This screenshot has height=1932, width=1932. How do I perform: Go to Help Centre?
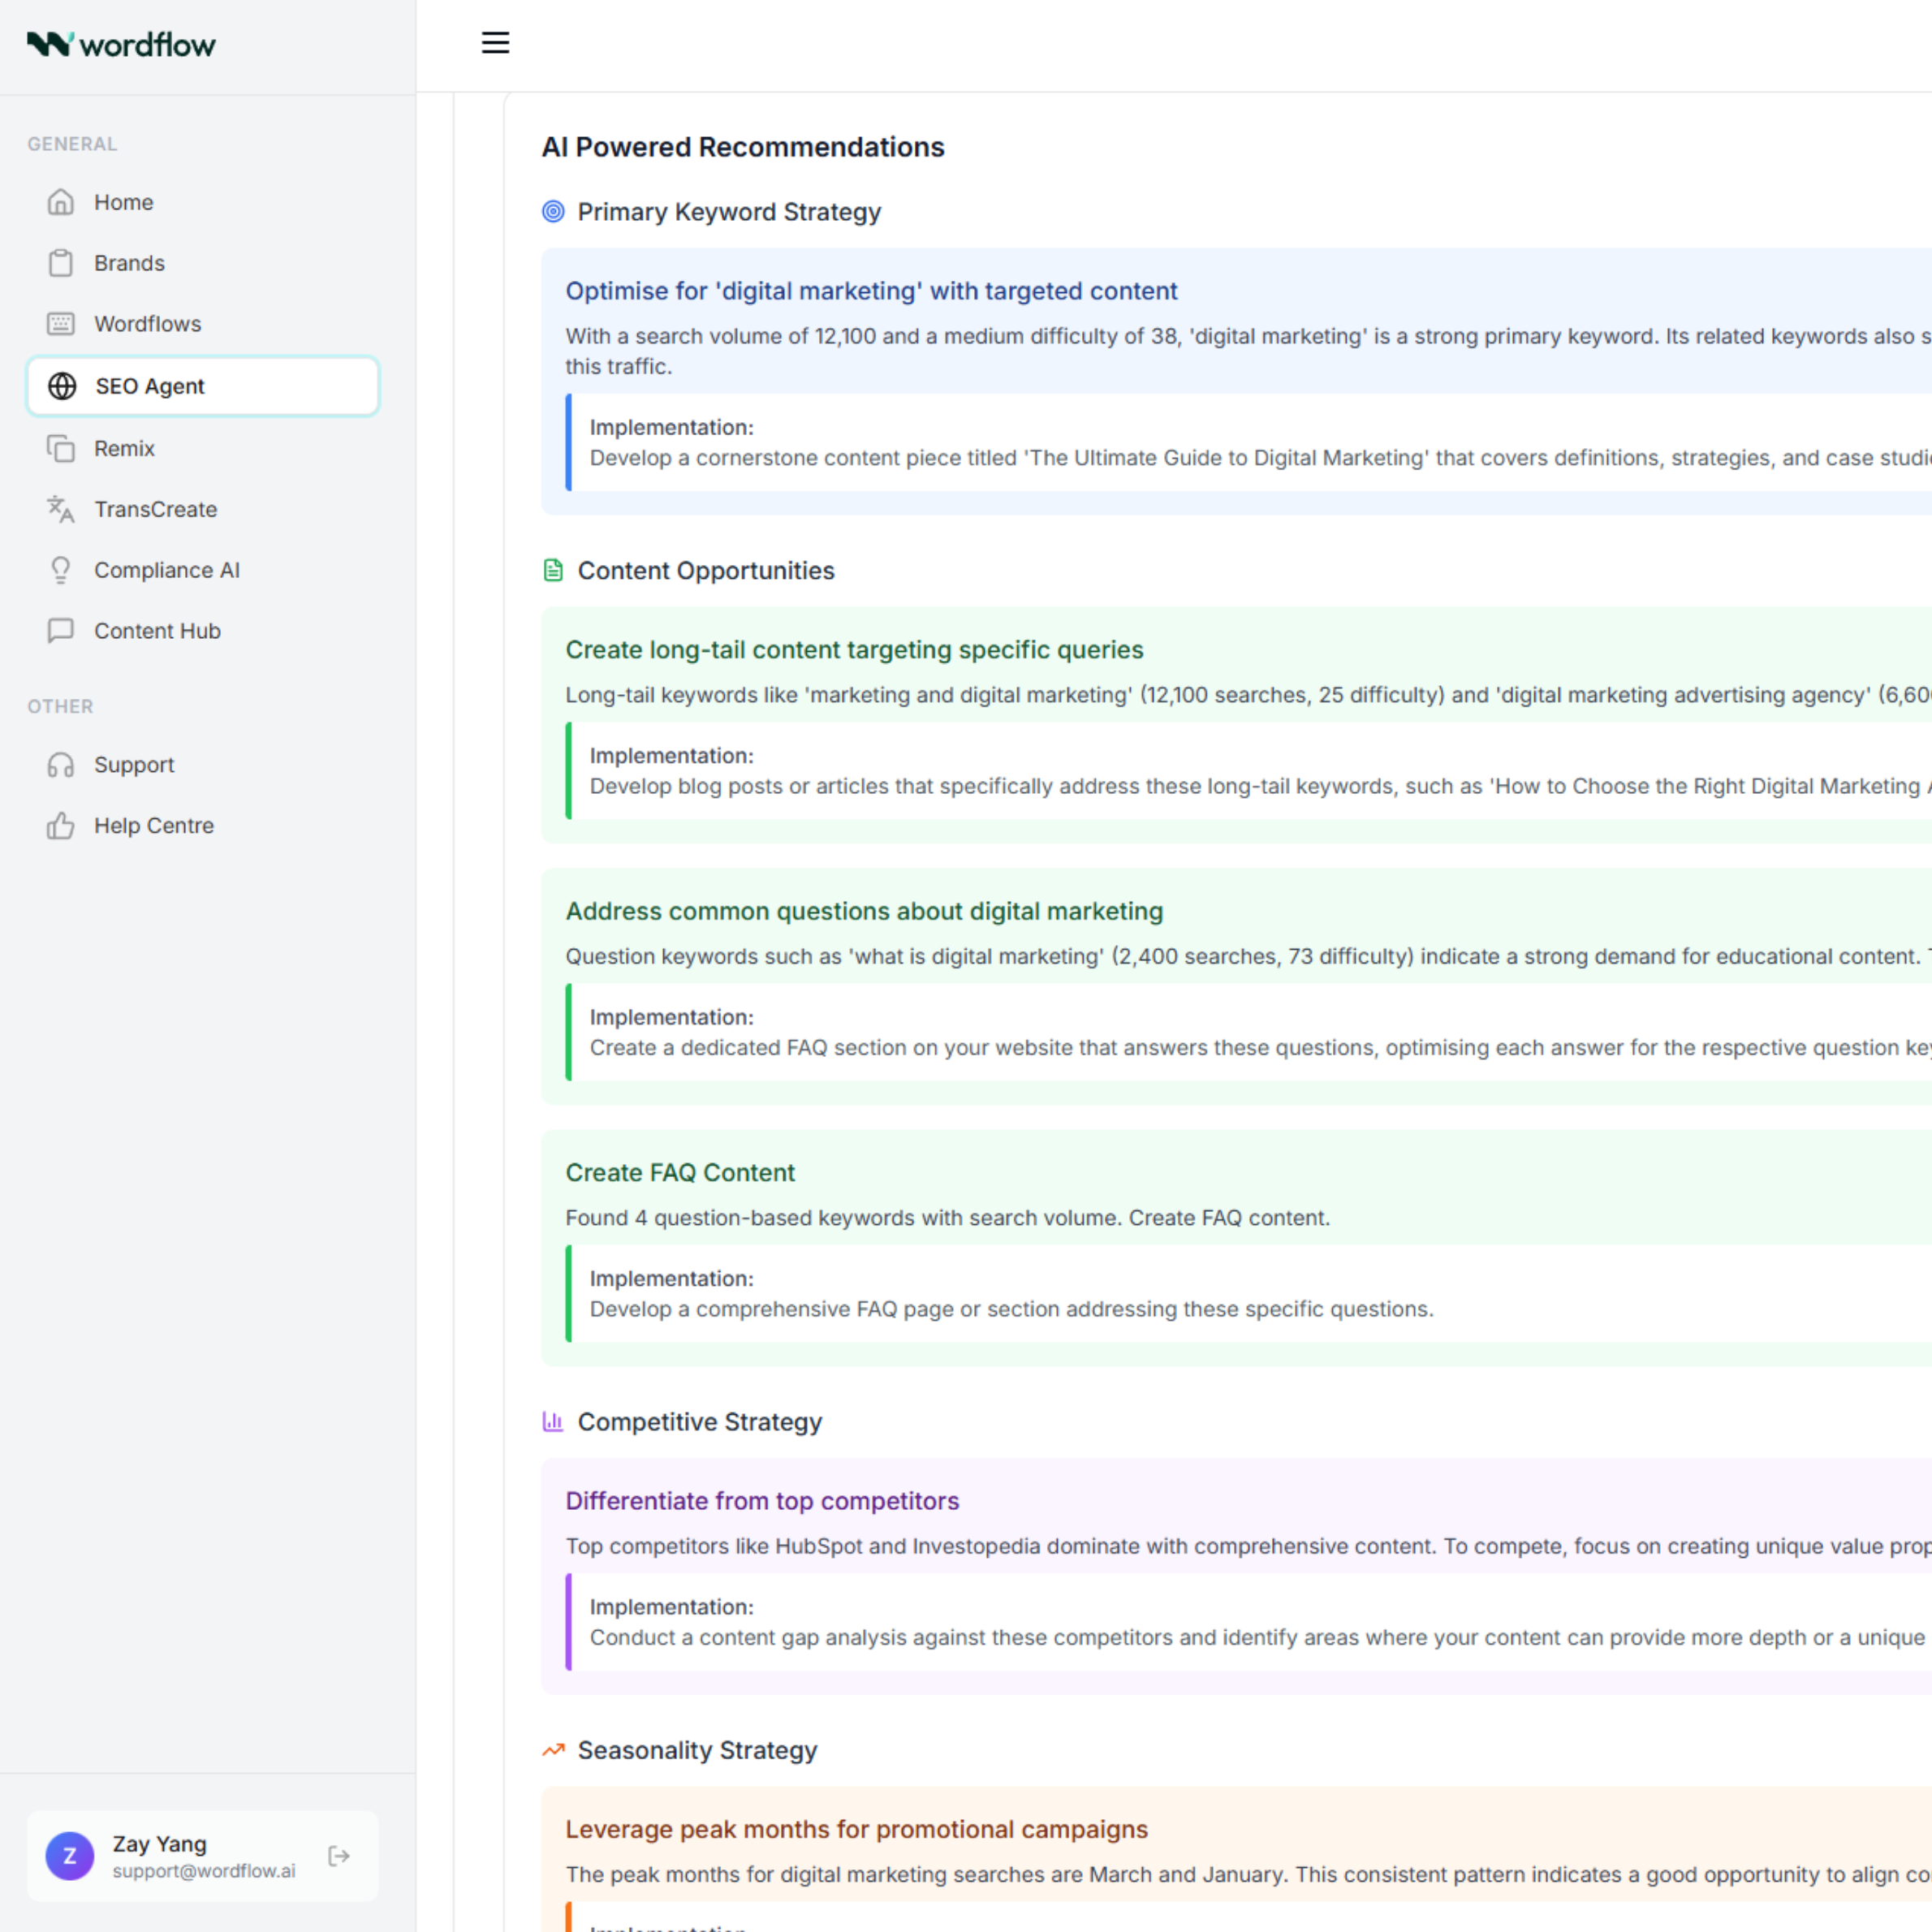[154, 826]
